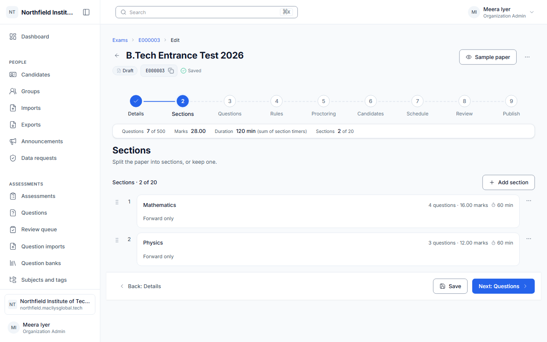Jump to step 5 Proctoring
The width and height of the screenshot is (547, 342).
point(323,106)
